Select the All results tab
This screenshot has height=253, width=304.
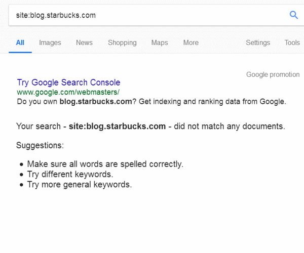(x=20, y=43)
